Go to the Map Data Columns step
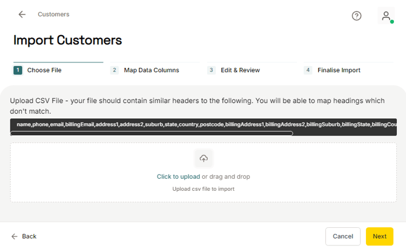The width and height of the screenshot is (406, 249). 151,70
